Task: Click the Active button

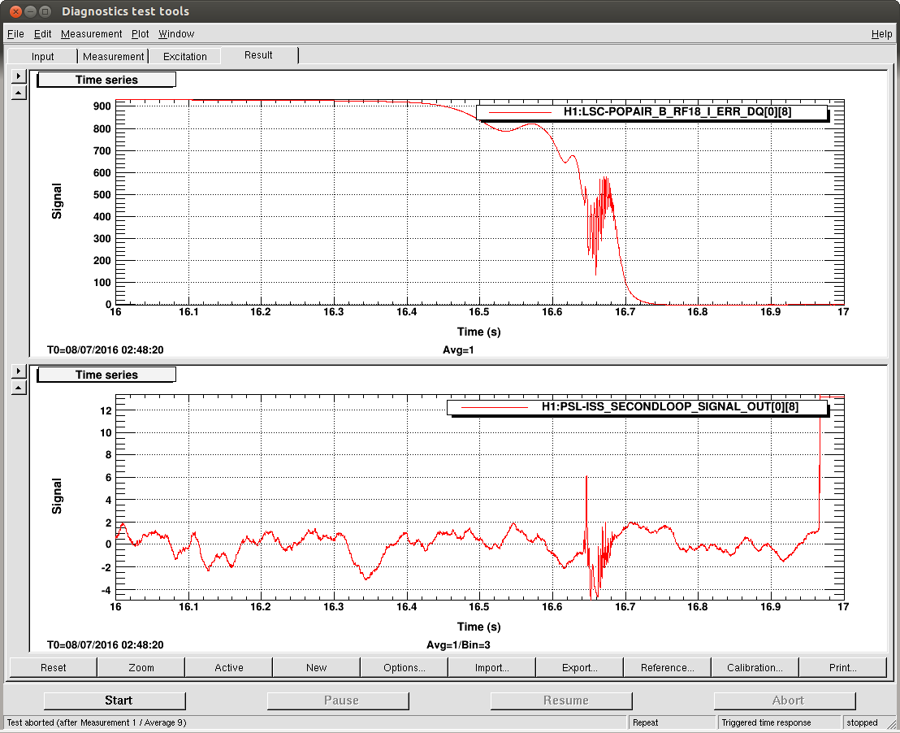Action: [x=229, y=667]
